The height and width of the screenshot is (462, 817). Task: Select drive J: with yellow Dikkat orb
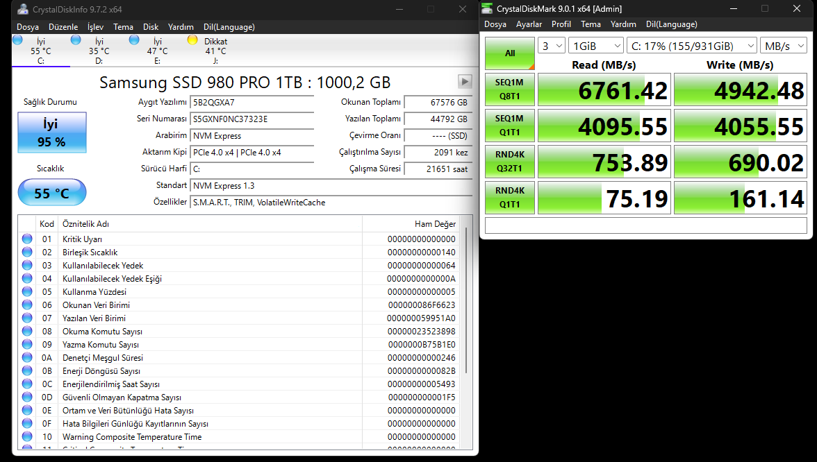click(215, 51)
